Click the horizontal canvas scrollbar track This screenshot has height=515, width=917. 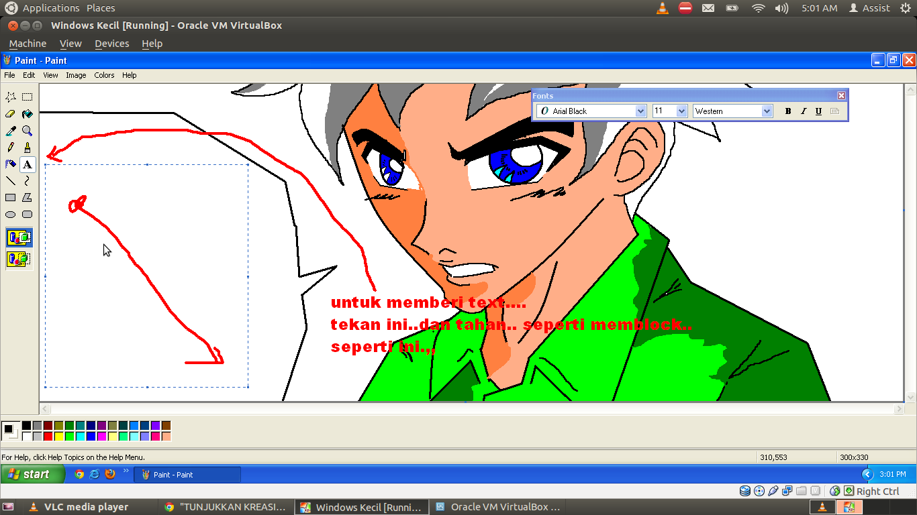tap(471, 408)
